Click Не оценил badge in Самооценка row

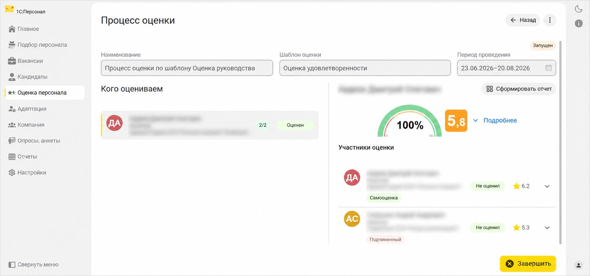(488, 186)
